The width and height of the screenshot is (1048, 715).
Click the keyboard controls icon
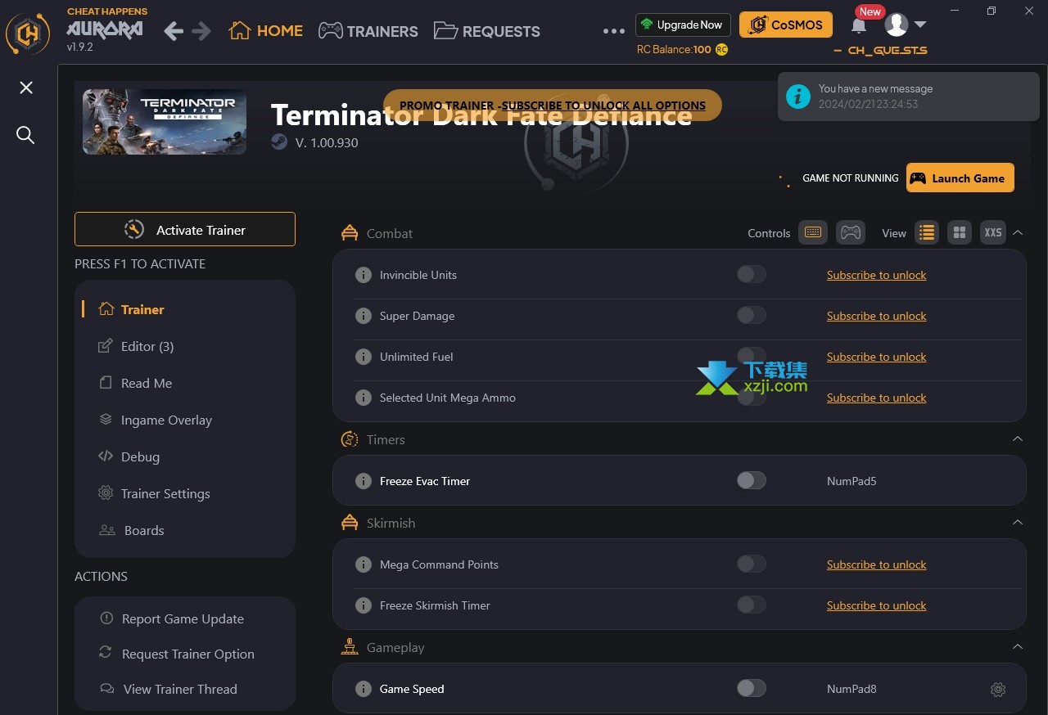pos(813,233)
